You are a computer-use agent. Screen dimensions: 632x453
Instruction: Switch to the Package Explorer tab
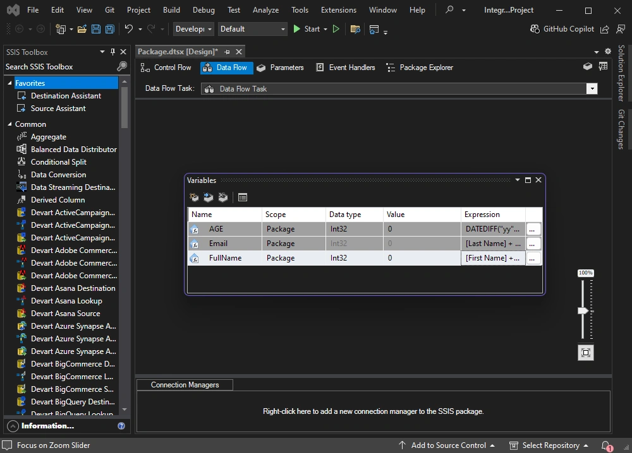420,68
